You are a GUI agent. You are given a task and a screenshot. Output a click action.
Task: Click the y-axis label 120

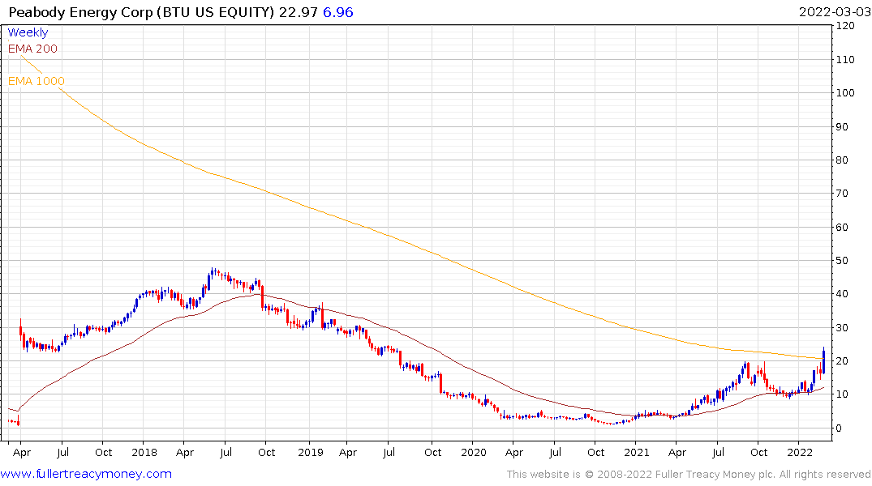coord(845,26)
